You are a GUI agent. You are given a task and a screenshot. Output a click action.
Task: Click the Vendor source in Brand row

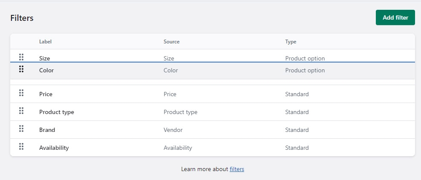click(173, 130)
